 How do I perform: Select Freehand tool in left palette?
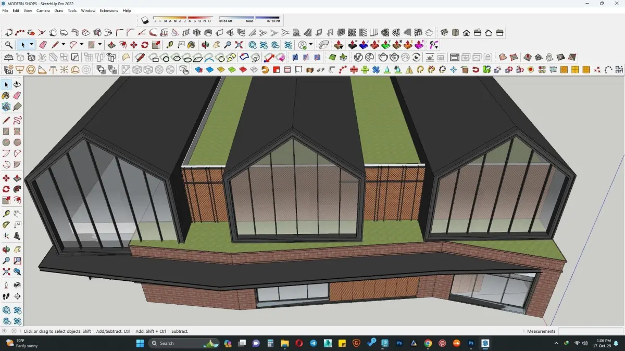pos(17,120)
